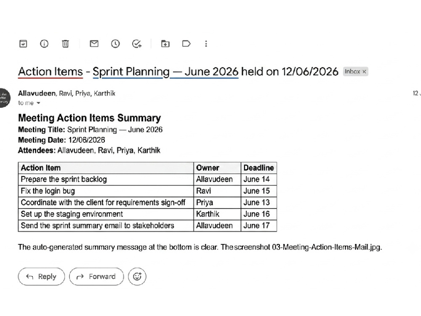The width and height of the screenshot is (421, 316).
Task: Open the three-dot More options menu
Action: point(206,43)
